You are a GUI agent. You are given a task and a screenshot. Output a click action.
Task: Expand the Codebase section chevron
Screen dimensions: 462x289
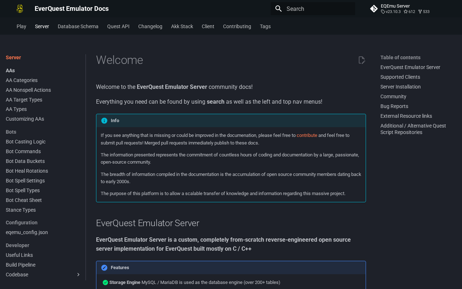click(x=78, y=275)
